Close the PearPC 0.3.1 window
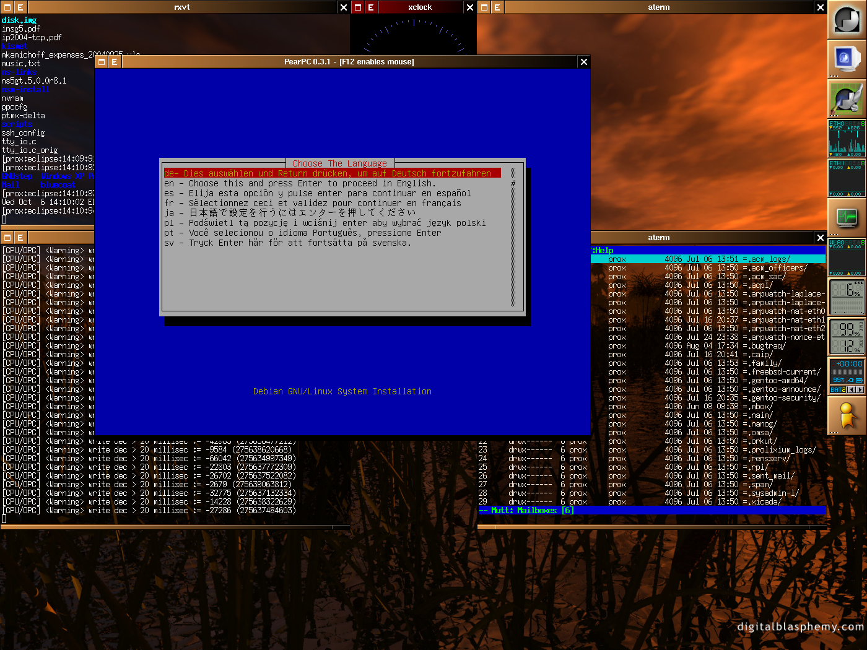This screenshot has width=867, height=650. tap(583, 62)
